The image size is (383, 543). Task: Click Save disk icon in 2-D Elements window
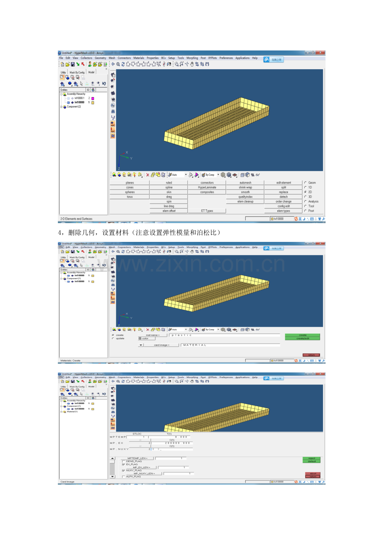click(73, 64)
